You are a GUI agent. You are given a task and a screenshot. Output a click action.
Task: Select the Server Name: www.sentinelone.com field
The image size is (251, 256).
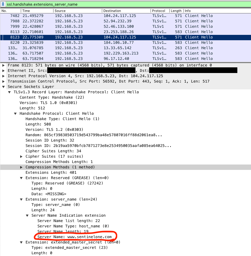(74, 237)
